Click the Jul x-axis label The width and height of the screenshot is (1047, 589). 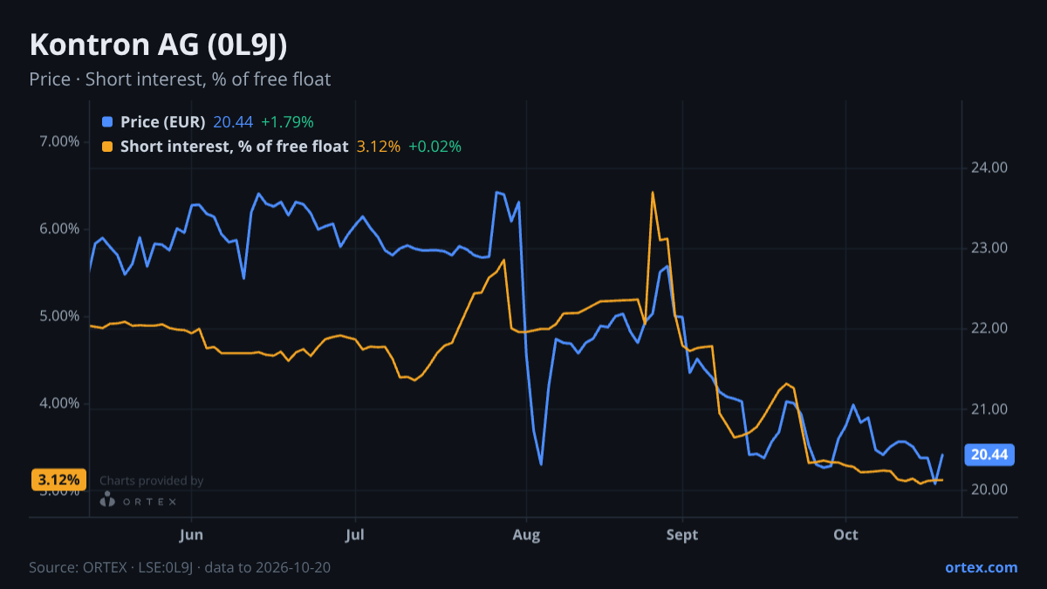355,535
